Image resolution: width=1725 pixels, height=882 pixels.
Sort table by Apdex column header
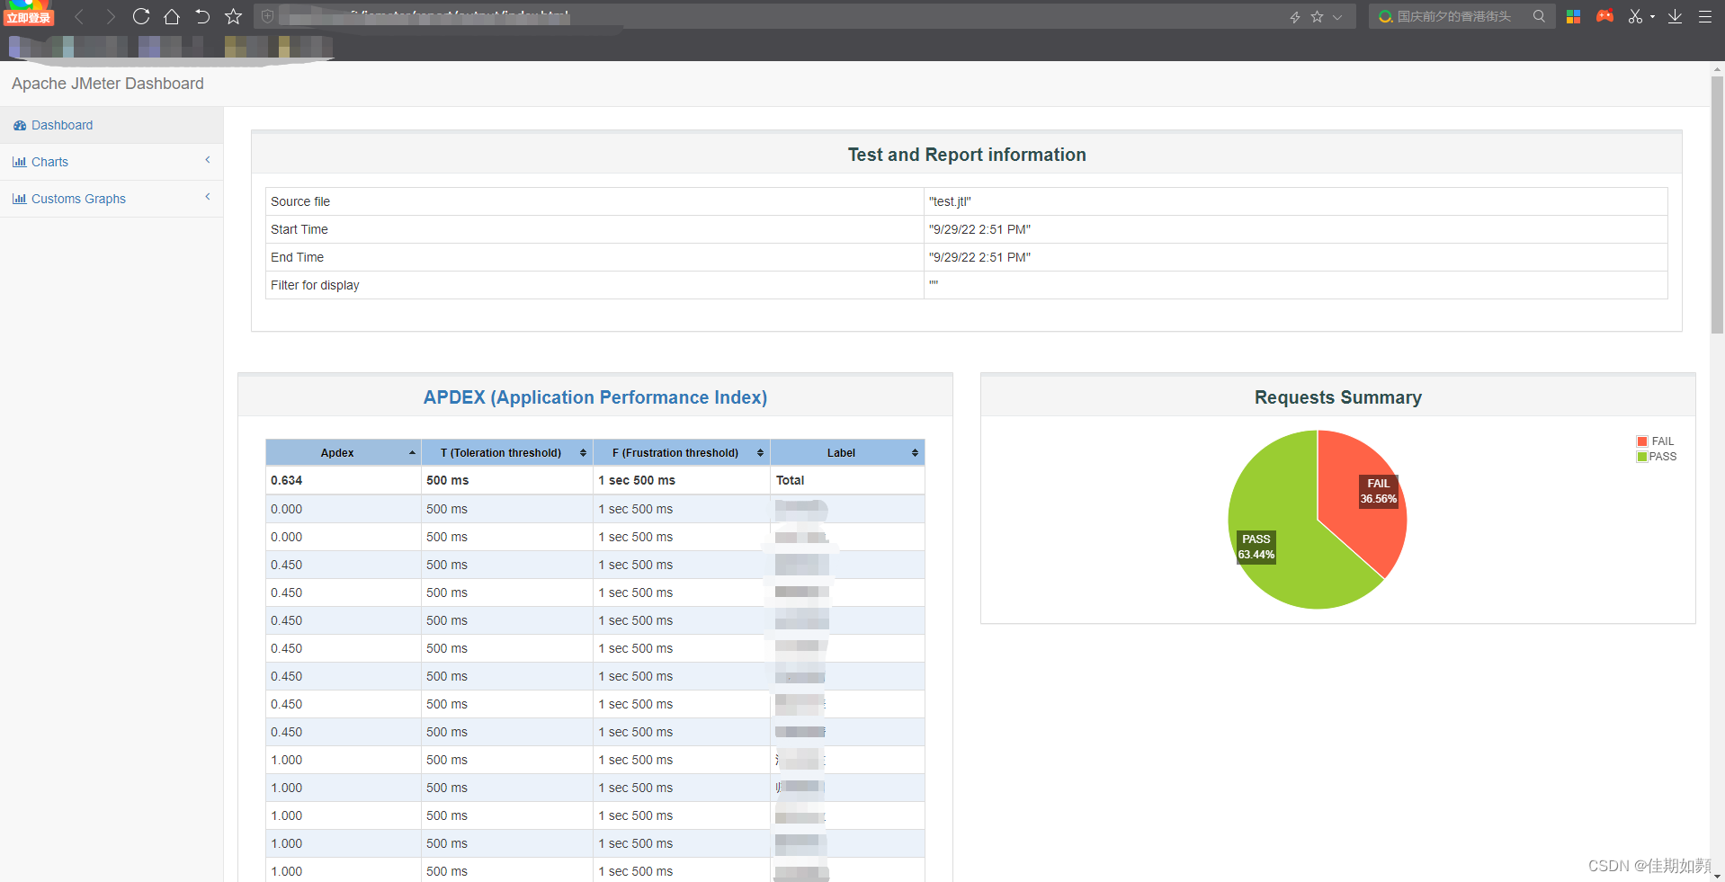click(x=344, y=452)
